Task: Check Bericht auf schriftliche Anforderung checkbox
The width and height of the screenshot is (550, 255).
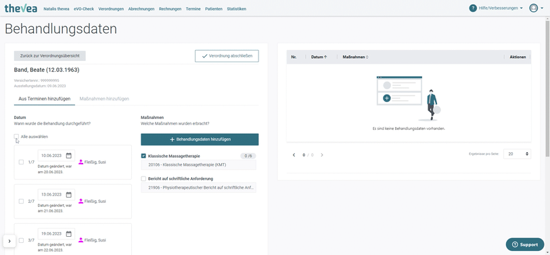Action: [143, 179]
